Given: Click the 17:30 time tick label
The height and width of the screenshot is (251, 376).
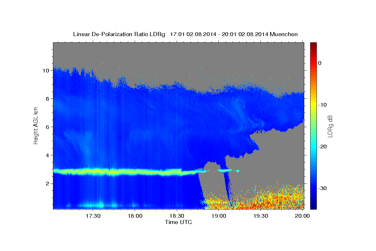Looking at the screenshot, I should click(93, 216).
